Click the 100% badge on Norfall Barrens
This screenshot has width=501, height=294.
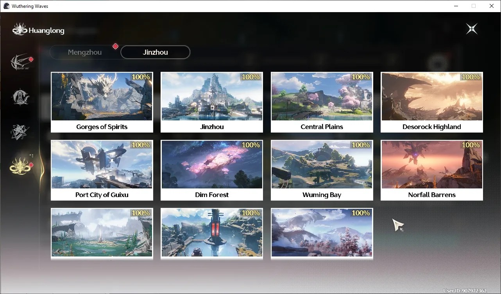[x=471, y=145]
